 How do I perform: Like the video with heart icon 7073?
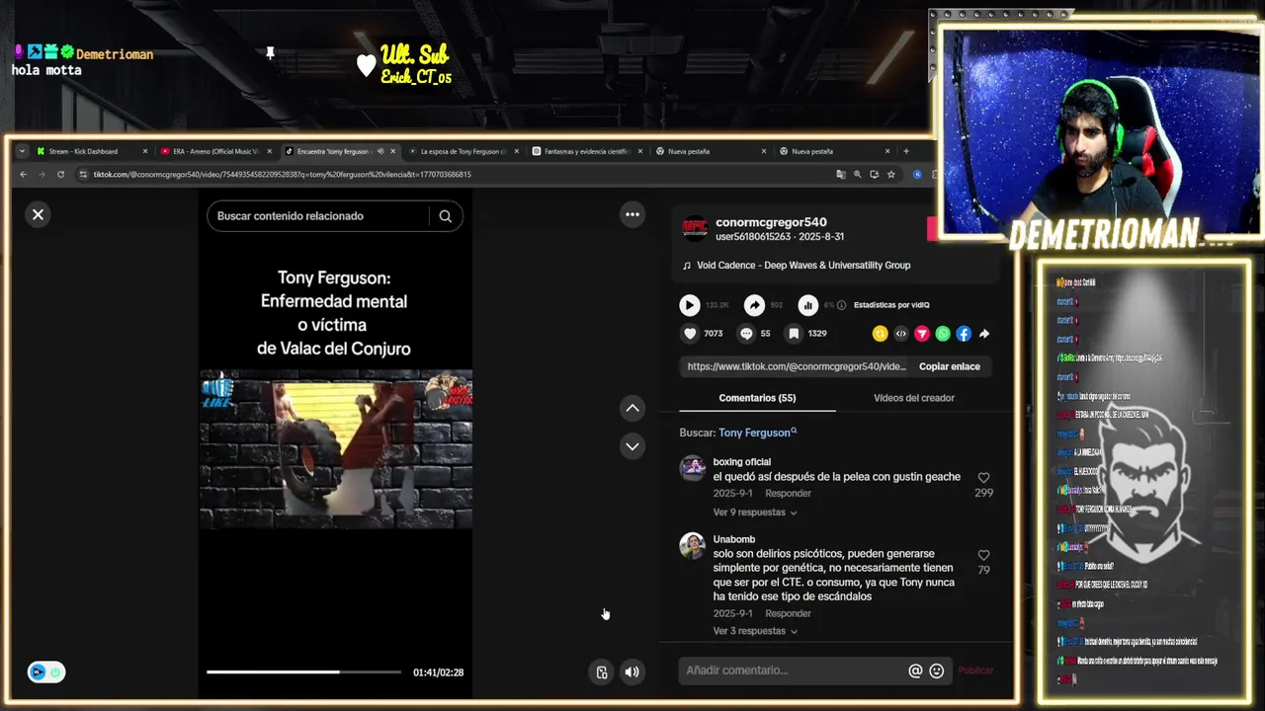690,334
